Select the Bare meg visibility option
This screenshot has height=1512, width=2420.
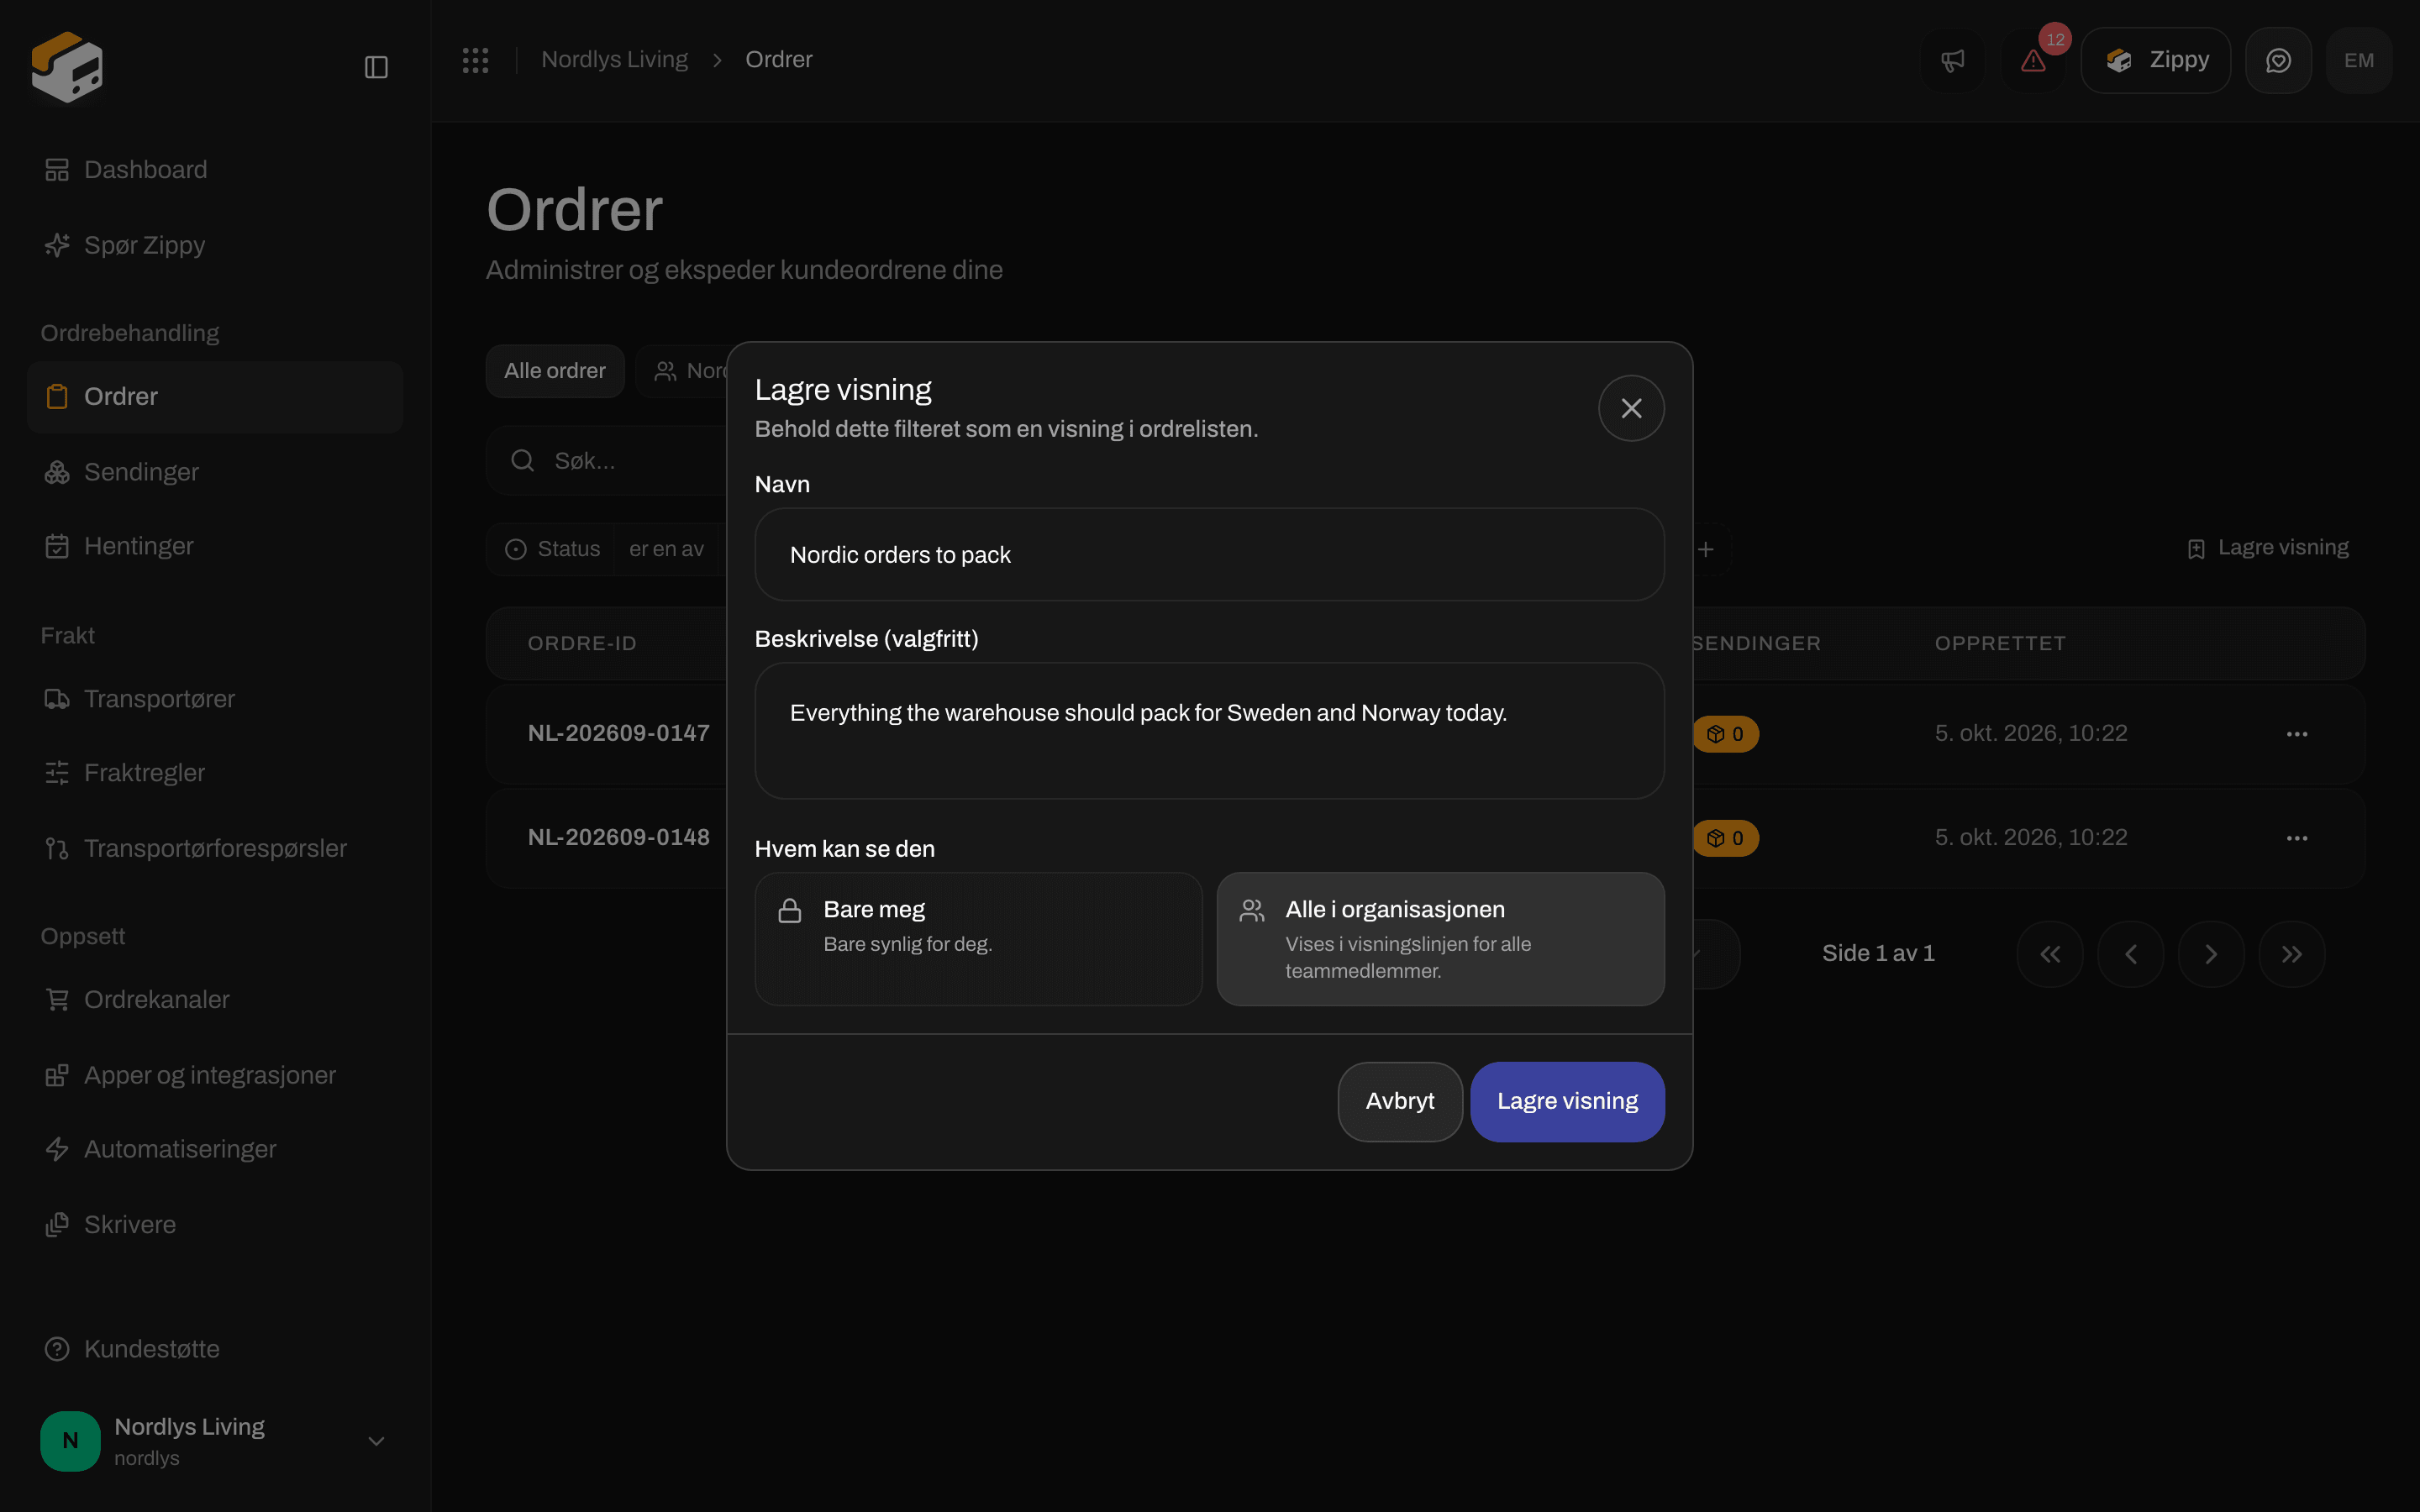pos(978,938)
